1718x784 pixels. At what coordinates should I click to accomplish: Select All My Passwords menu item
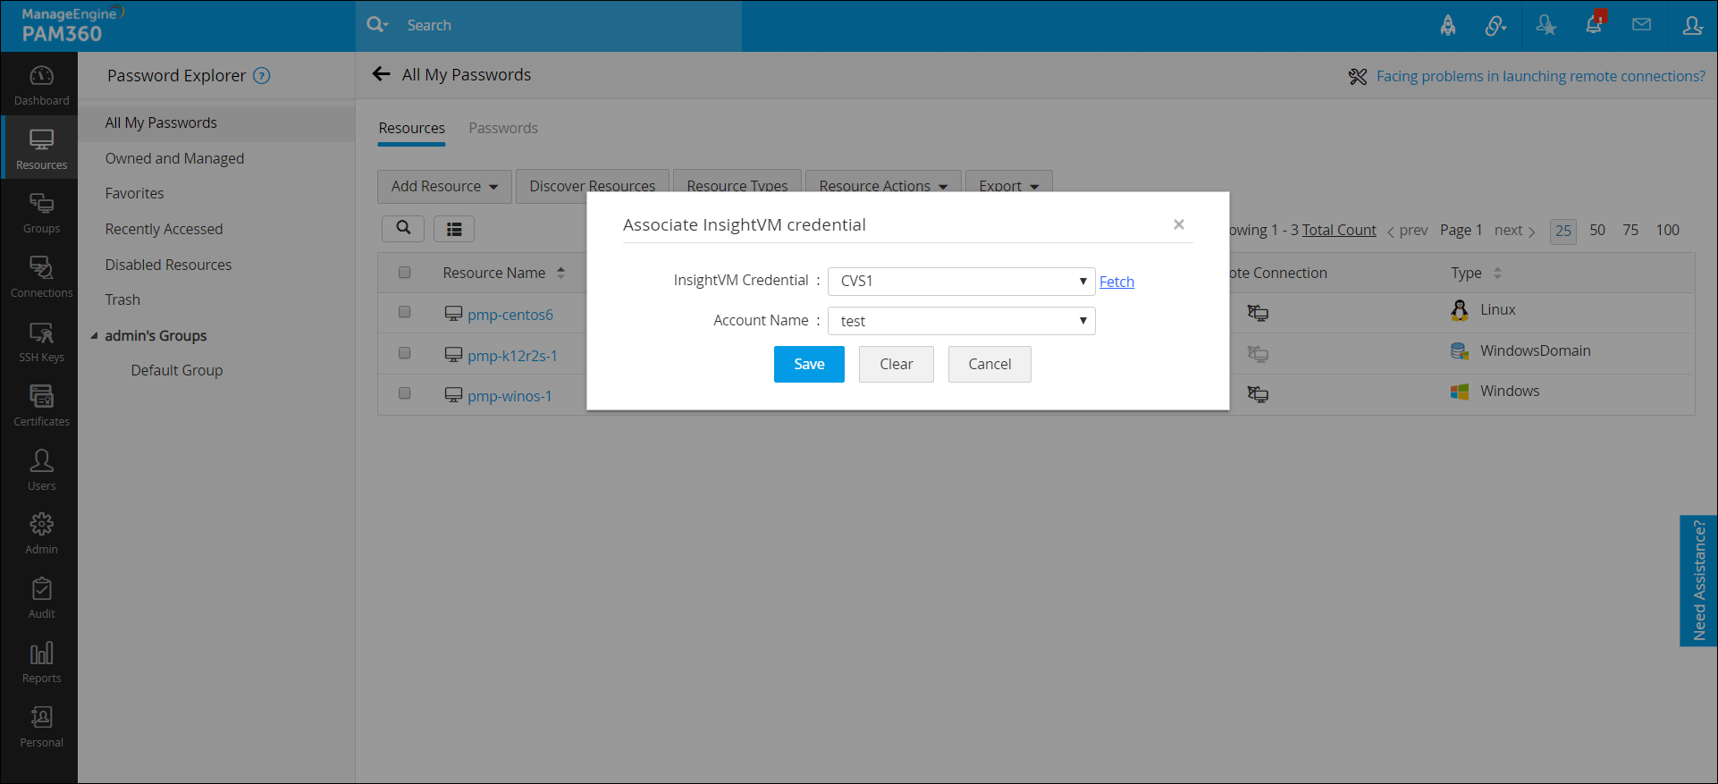pos(217,122)
